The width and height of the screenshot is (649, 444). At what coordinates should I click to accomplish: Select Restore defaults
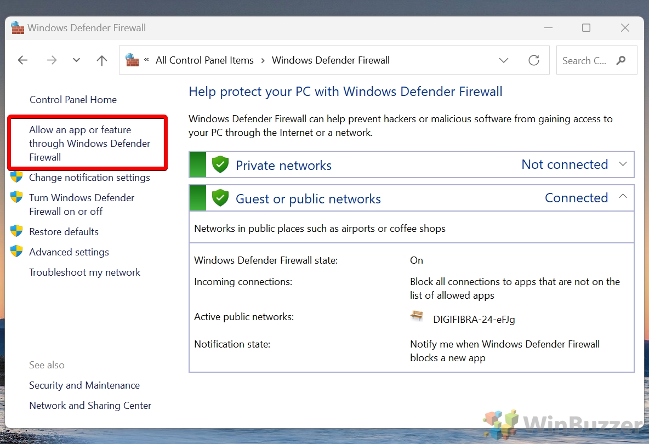[x=64, y=232]
